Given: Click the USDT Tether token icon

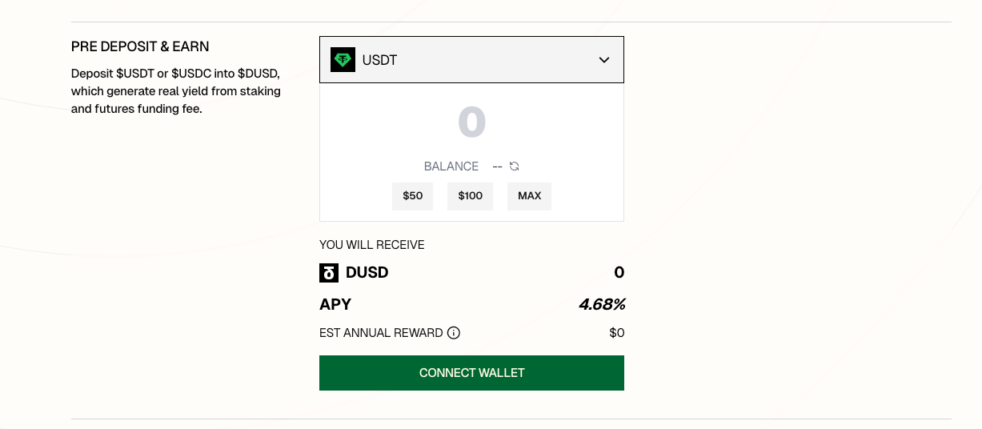Looking at the screenshot, I should 343,60.
